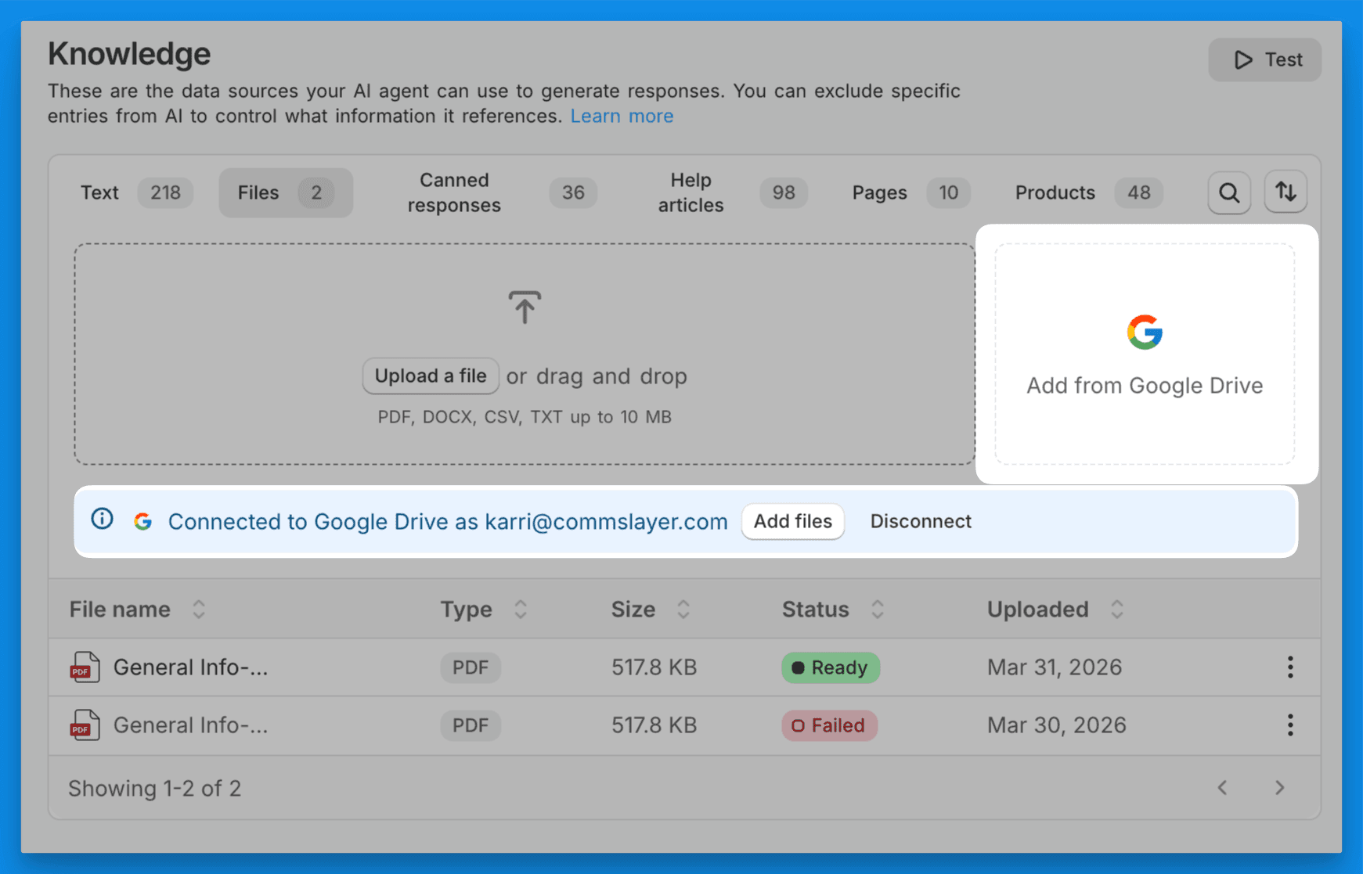This screenshot has height=874, width=1363.
Task: Click Google icon in connection banner
Action: (142, 521)
